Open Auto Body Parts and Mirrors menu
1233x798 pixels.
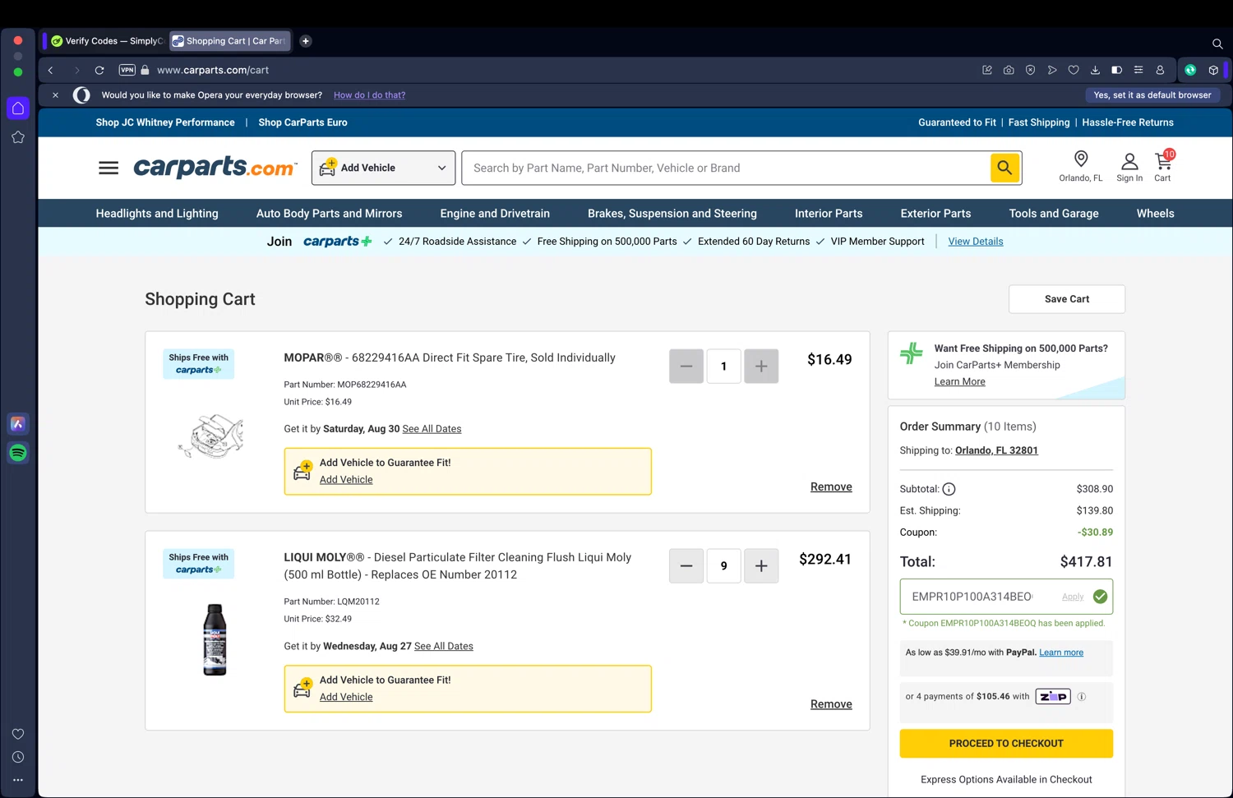pos(329,214)
